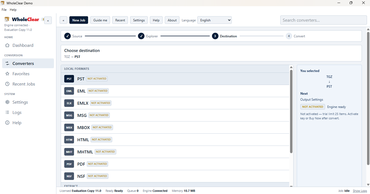Choose the MBX format badge
Image resolution: width=370 pixels, height=194 pixels.
point(69,127)
